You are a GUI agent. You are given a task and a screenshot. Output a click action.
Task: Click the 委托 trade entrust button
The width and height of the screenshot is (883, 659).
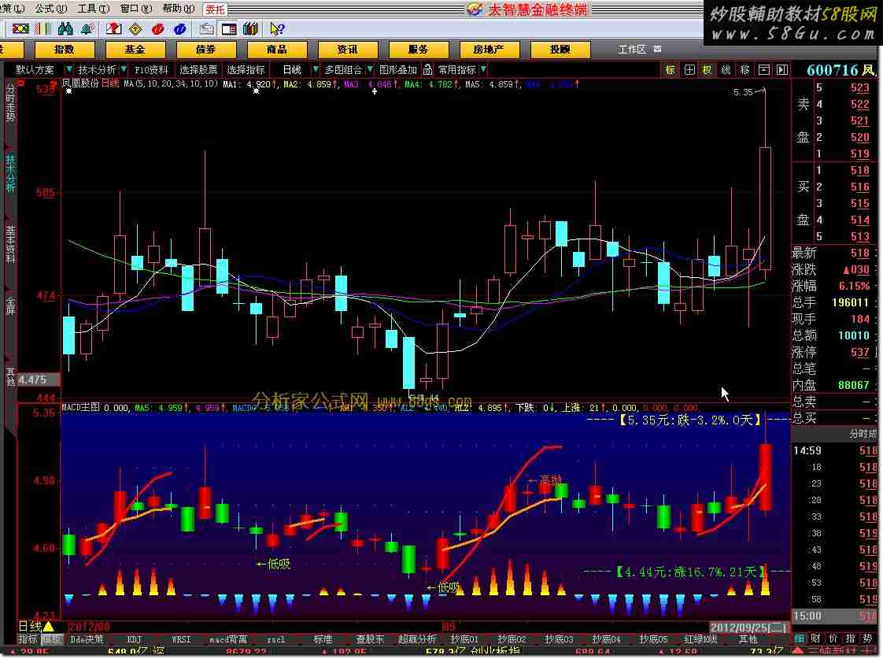click(x=215, y=9)
